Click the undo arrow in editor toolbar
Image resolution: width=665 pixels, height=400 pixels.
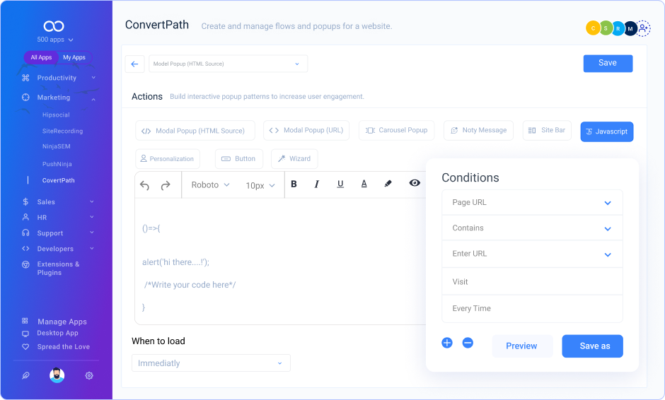tap(145, 185)
